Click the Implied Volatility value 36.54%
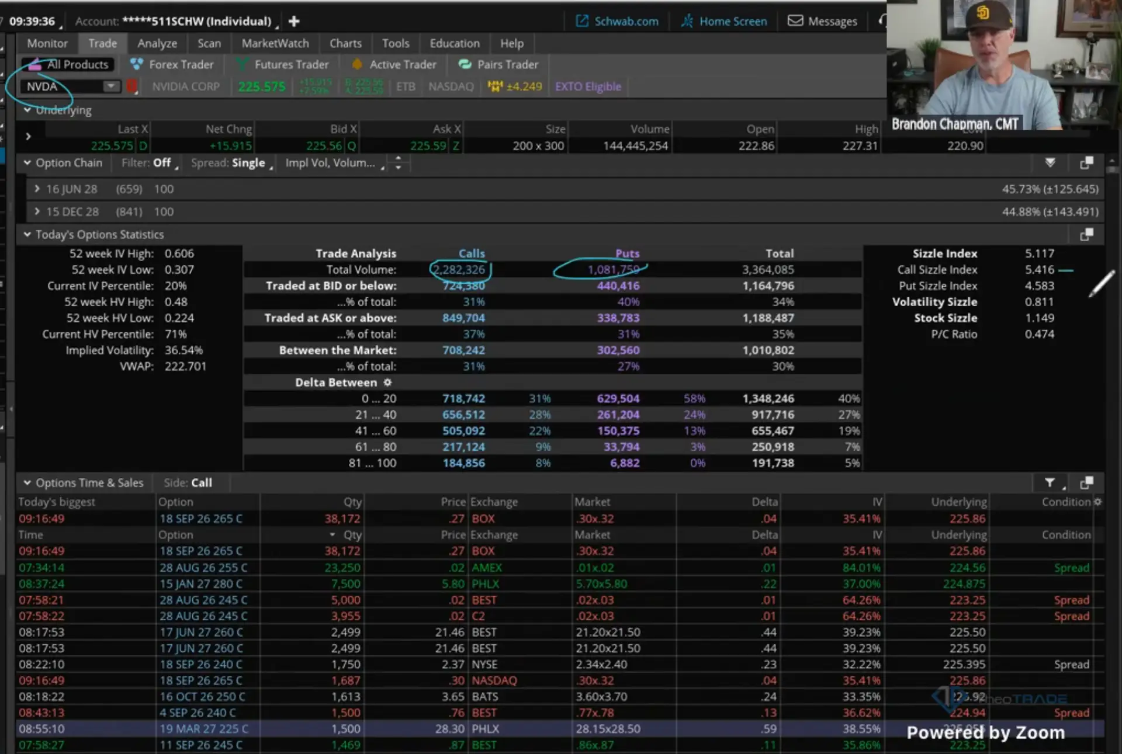Screen dimensions: 1122x754 (x=183, y=350)
